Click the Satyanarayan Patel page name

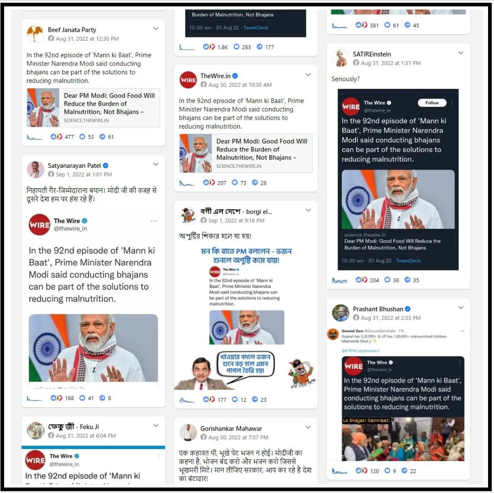74,166
